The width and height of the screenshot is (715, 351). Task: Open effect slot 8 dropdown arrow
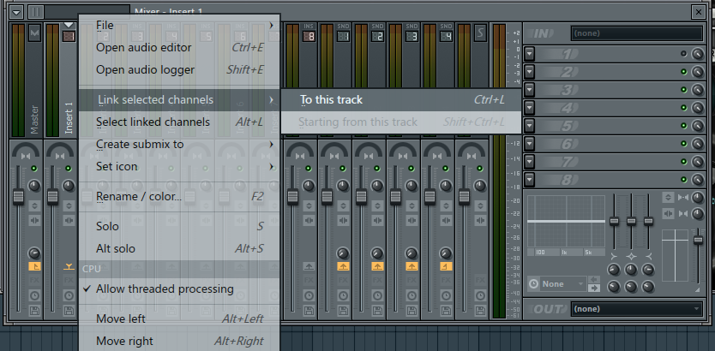pos(530,180)
